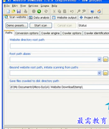Start with the green arrow toolbar icon
This screenshot has width=109, height=129.
tap(39, 11)
